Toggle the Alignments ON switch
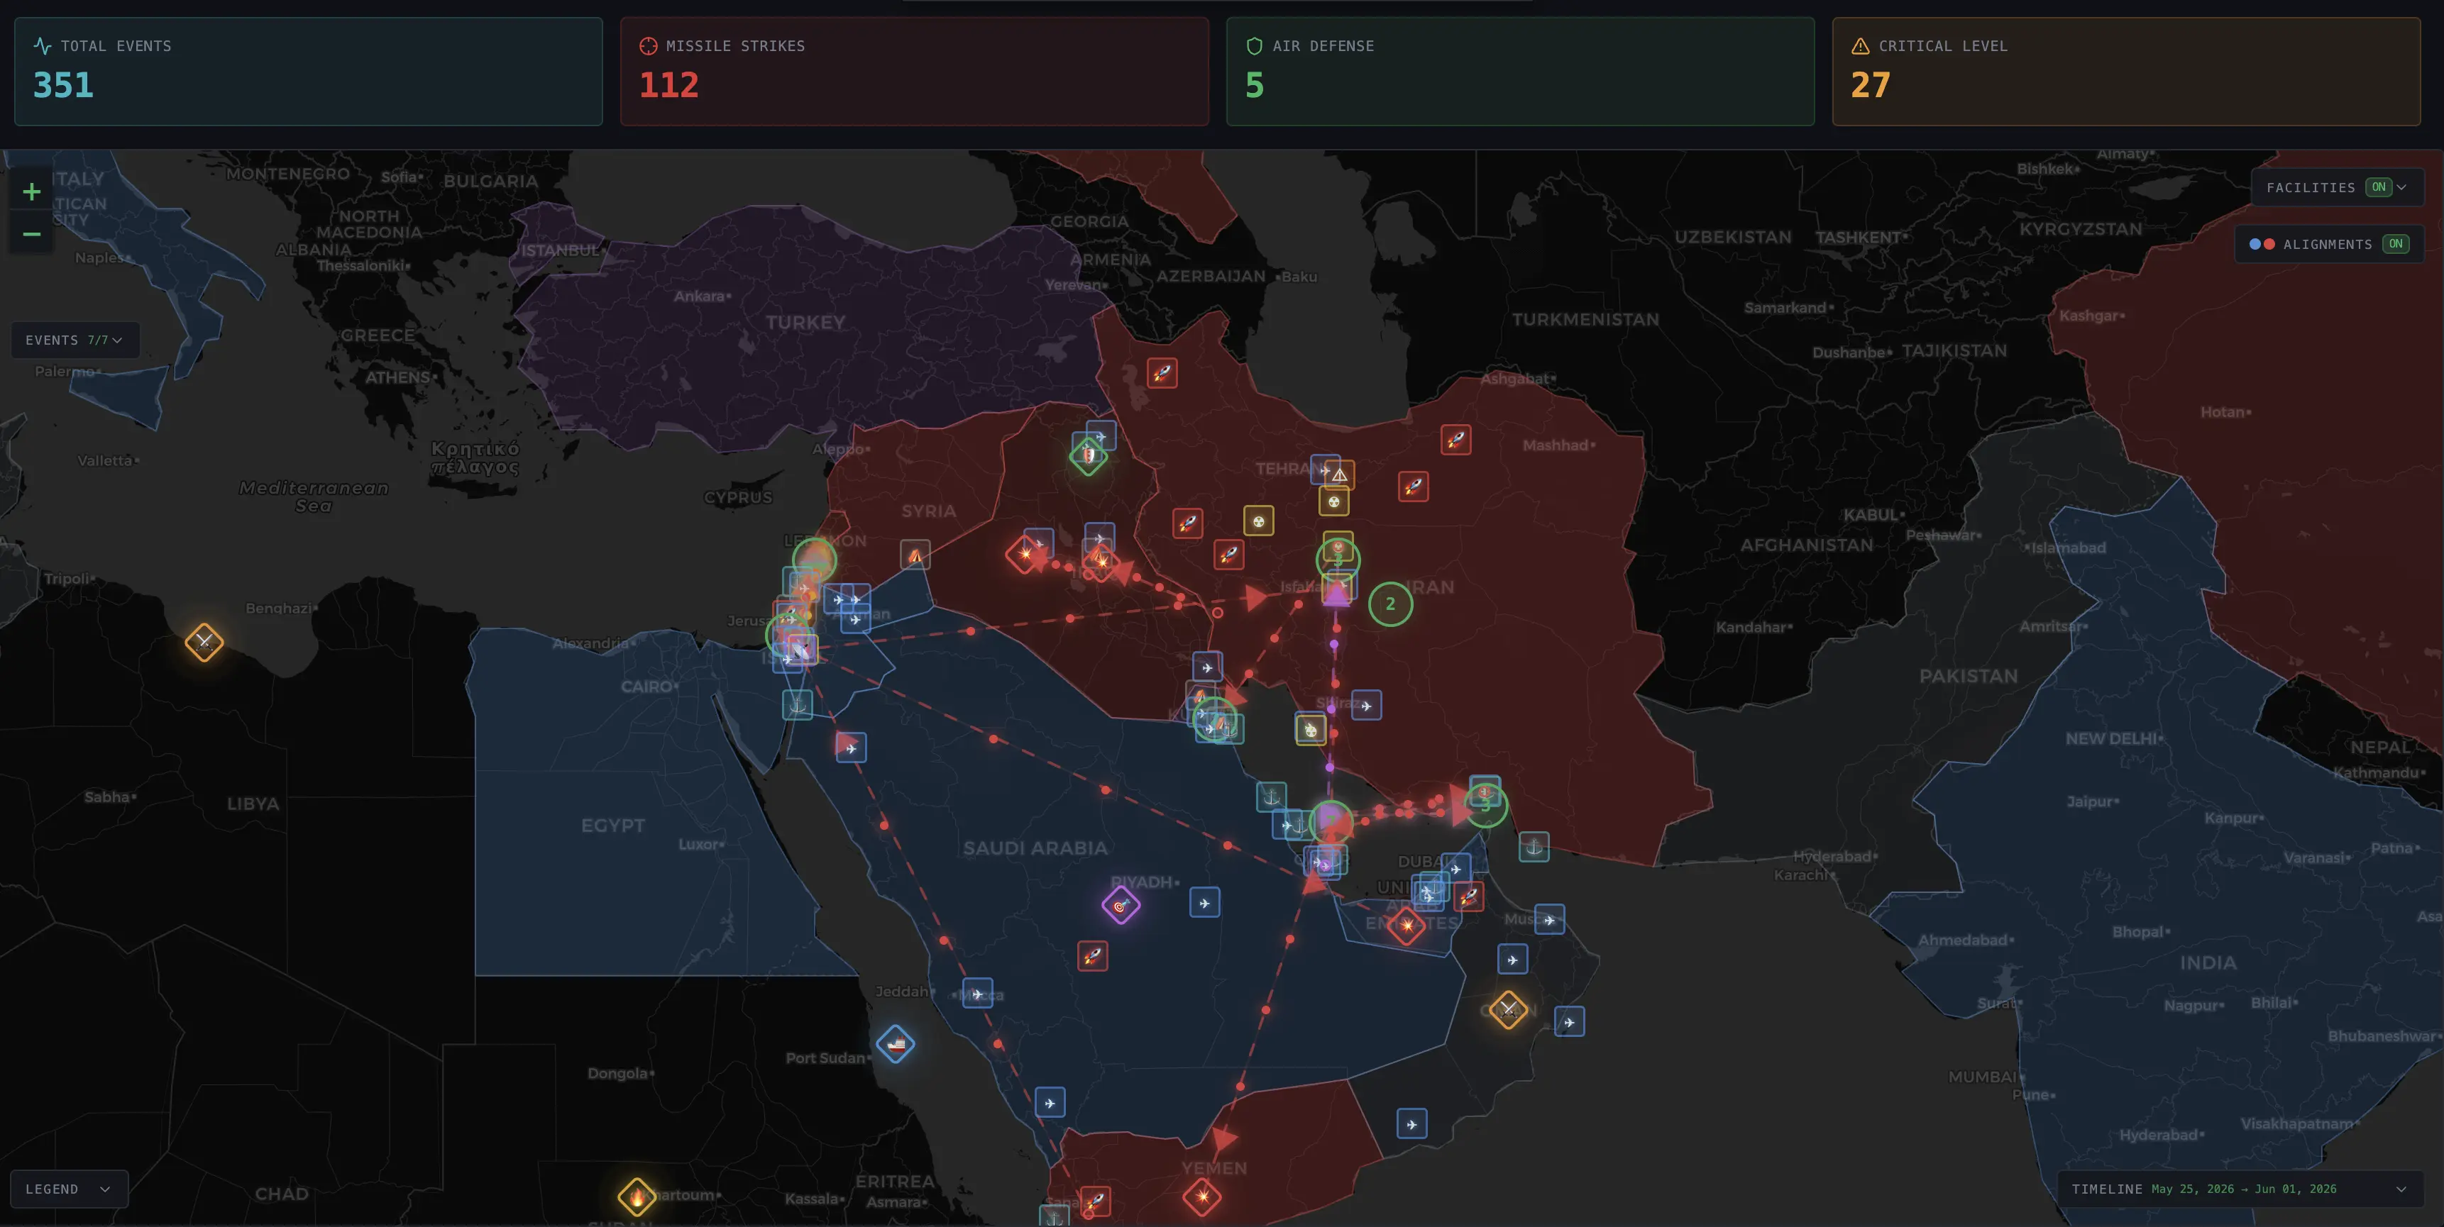Image resolution: width=2444 pixels, height=1227 pixels. pos(2396,245)
